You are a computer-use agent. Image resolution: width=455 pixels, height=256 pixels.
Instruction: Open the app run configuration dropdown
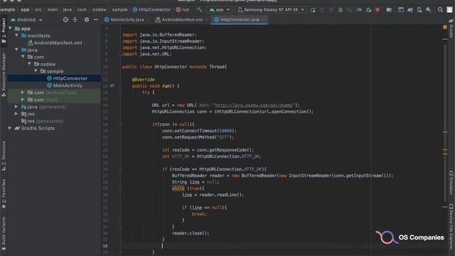(220, 10)
